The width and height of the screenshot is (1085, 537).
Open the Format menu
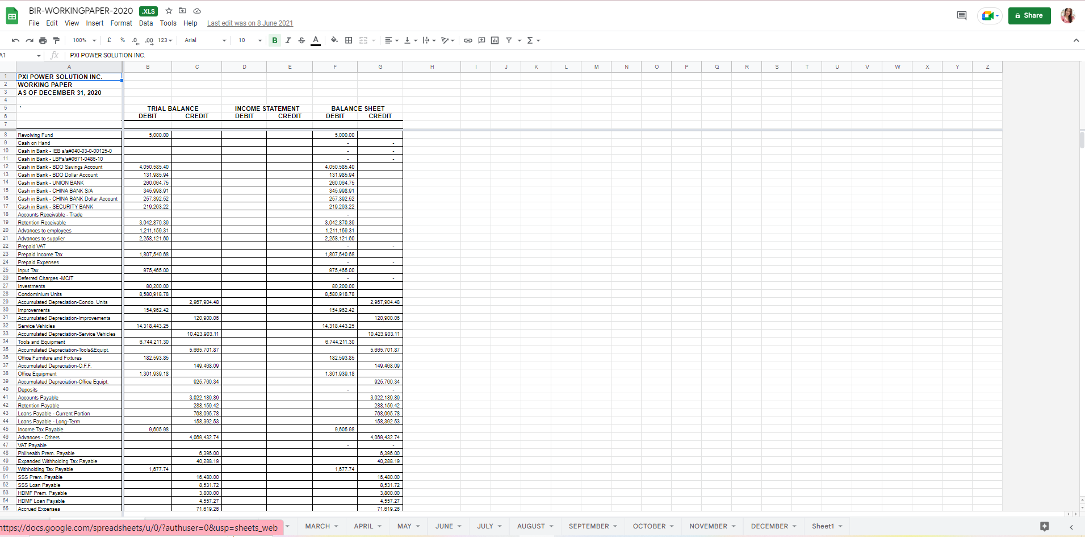pos(122,23)
